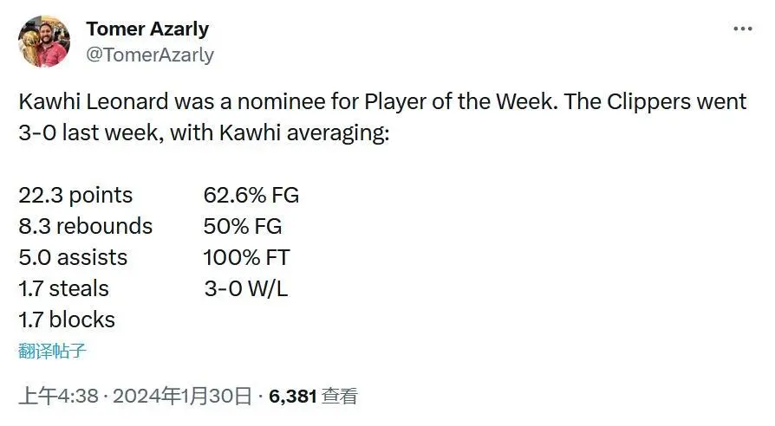
Task: Select the 1.7 steals stat text
Action: tap(64, 289)
